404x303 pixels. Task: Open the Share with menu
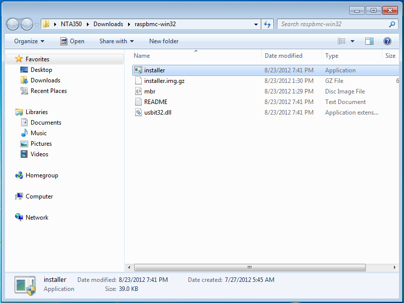(x=117, y=41)
